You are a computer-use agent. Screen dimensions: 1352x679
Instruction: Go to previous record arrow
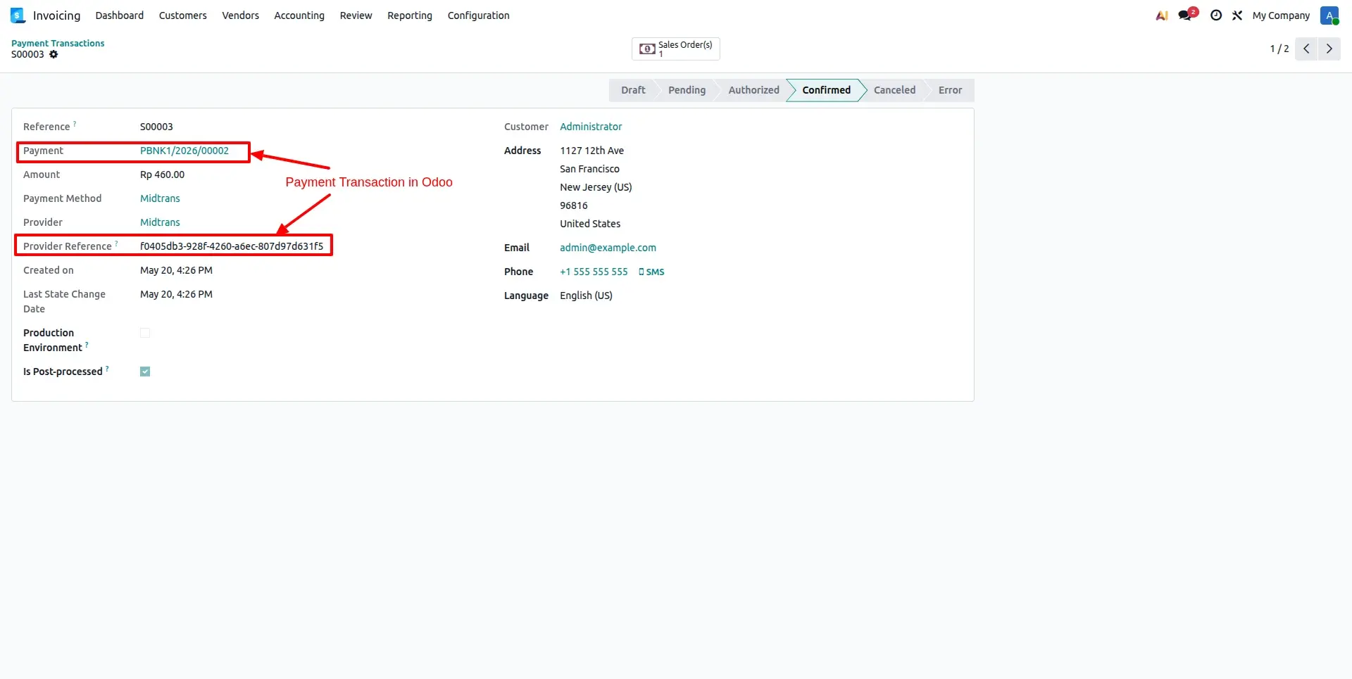(x=1306, y=49)
